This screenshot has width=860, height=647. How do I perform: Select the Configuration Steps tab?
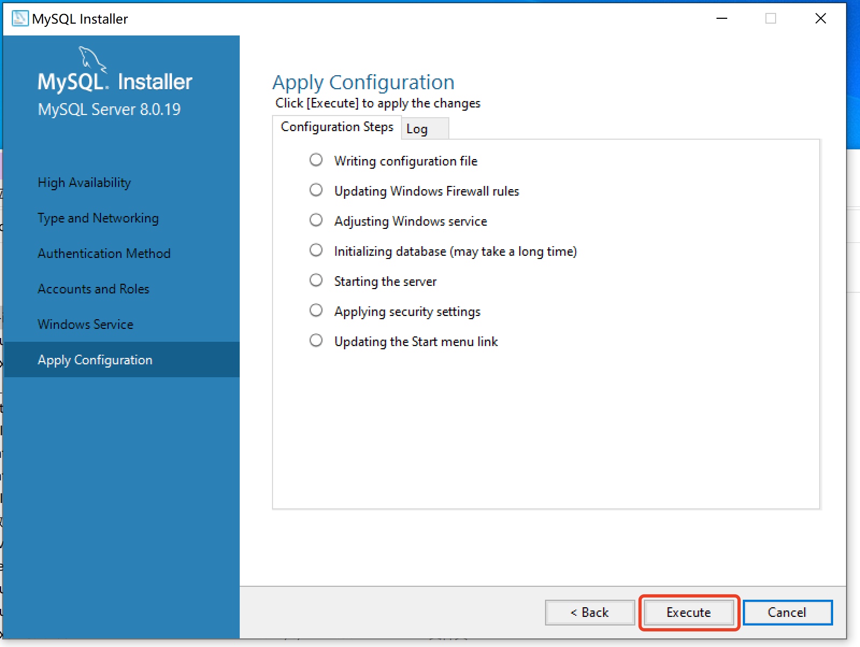[x=337, y=127]
